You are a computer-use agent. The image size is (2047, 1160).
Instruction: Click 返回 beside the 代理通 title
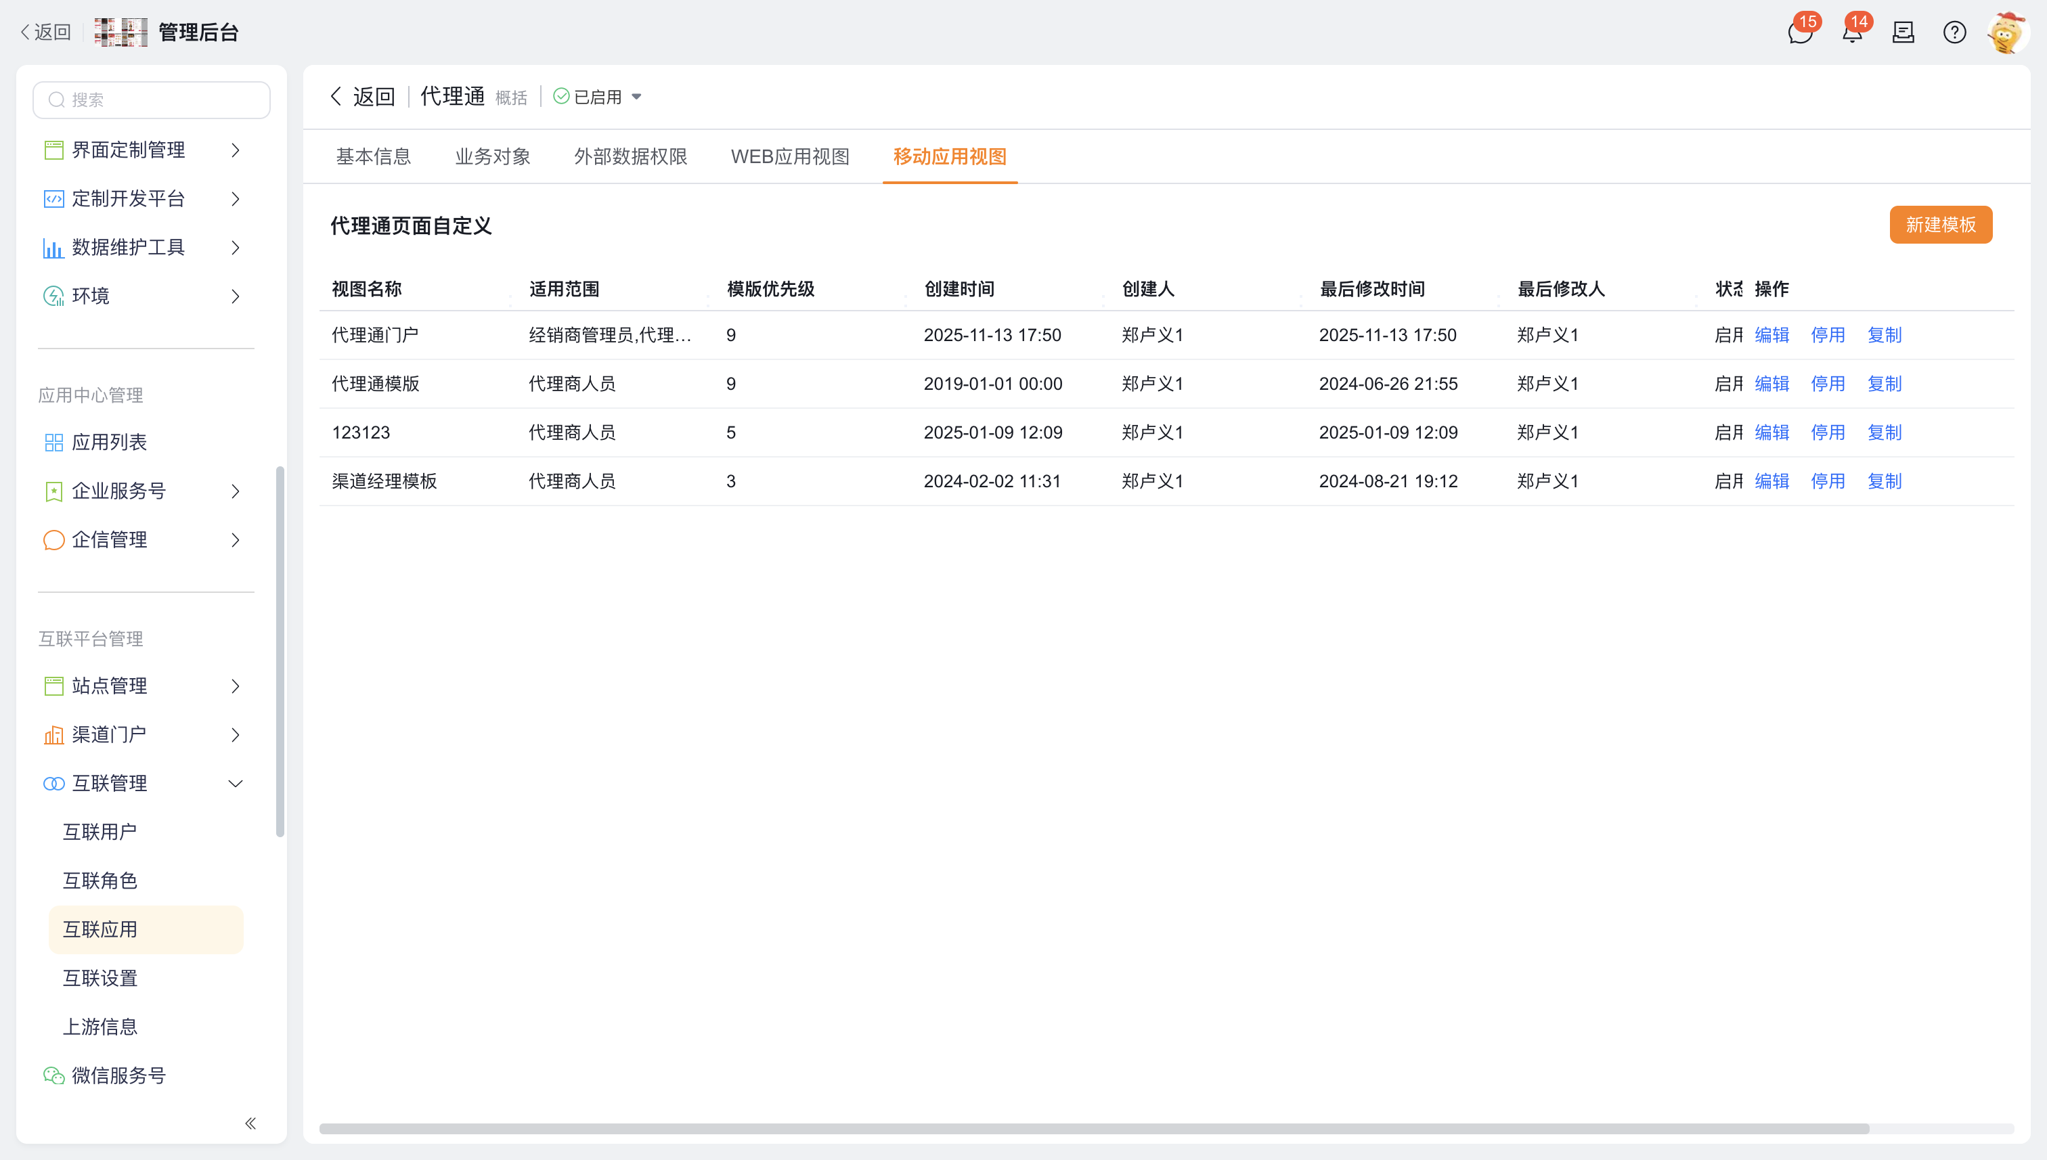363,96
